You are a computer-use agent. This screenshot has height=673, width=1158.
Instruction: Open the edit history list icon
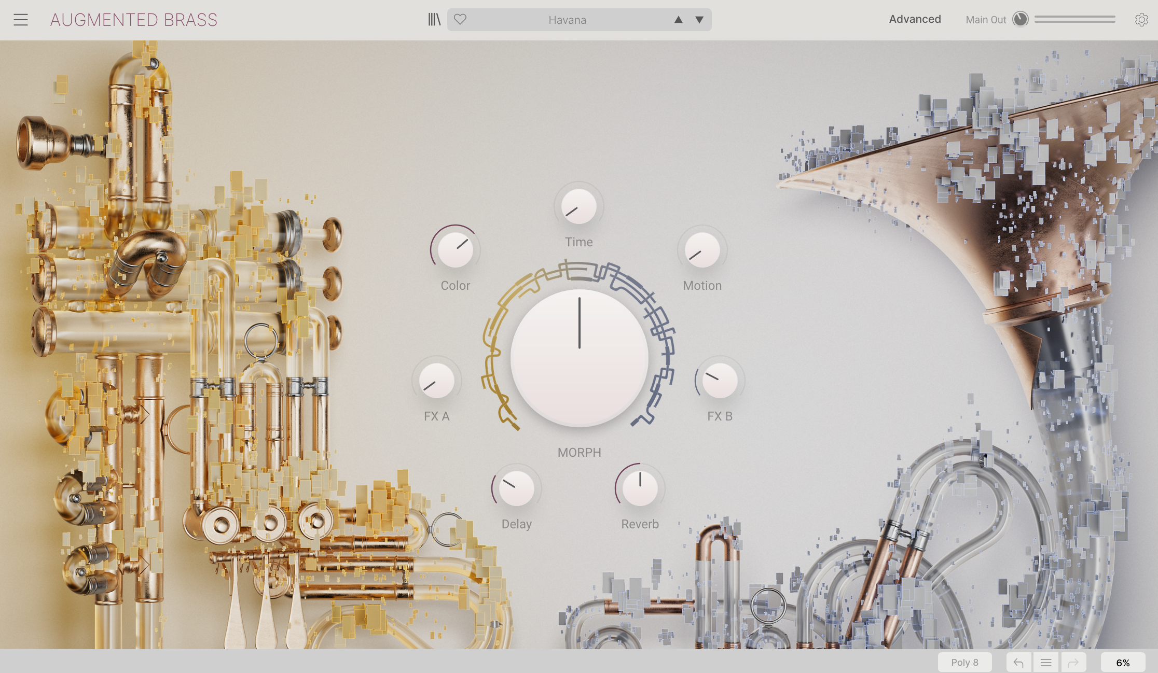click(x=1046, y=662)
